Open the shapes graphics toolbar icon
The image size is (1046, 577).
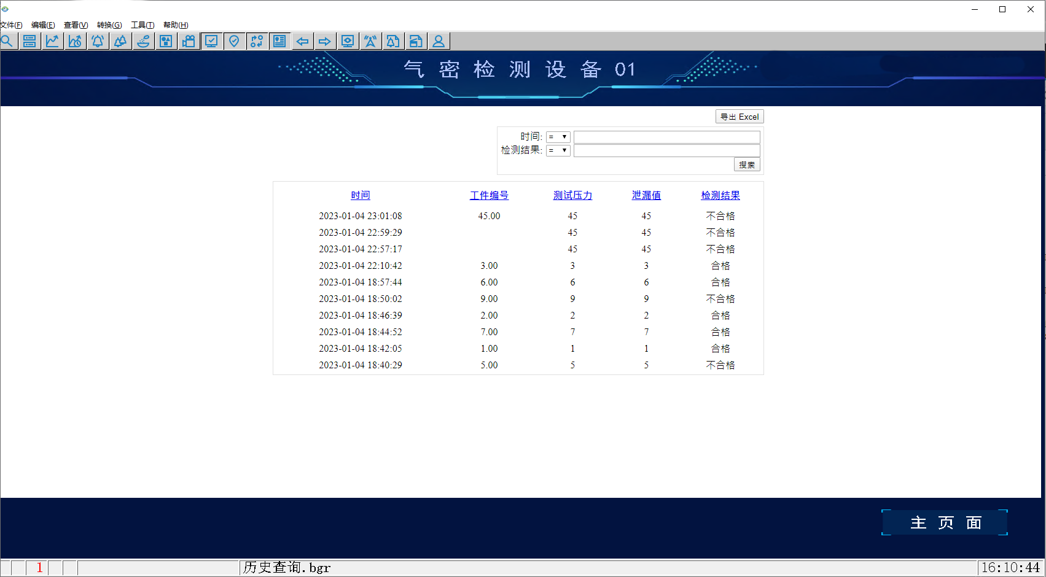click(x=166, y=41)
